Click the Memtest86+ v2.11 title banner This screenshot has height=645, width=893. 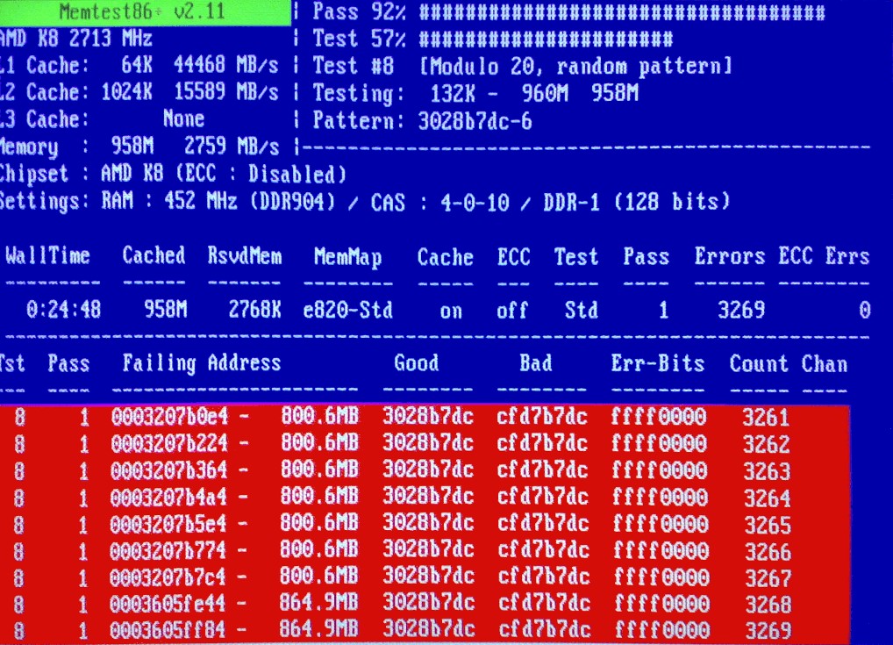pos(145,12)
